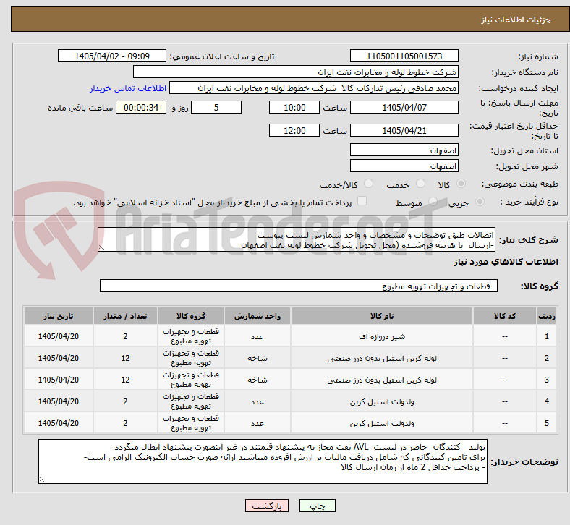Click the ردیف column header
This screenshot has width=570, height=525.
(x=546, y=316)
